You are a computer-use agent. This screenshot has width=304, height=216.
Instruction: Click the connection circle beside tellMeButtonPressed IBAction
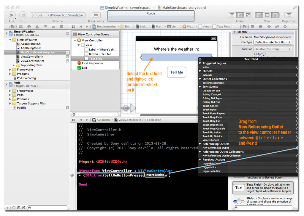click(72, 175)
